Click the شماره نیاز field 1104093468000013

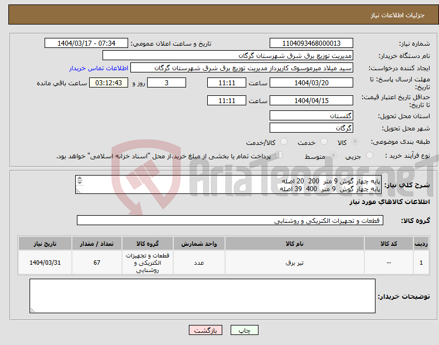pos(311,43)
